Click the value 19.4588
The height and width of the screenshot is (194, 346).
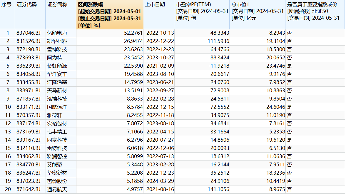click(x=133, y=74)
